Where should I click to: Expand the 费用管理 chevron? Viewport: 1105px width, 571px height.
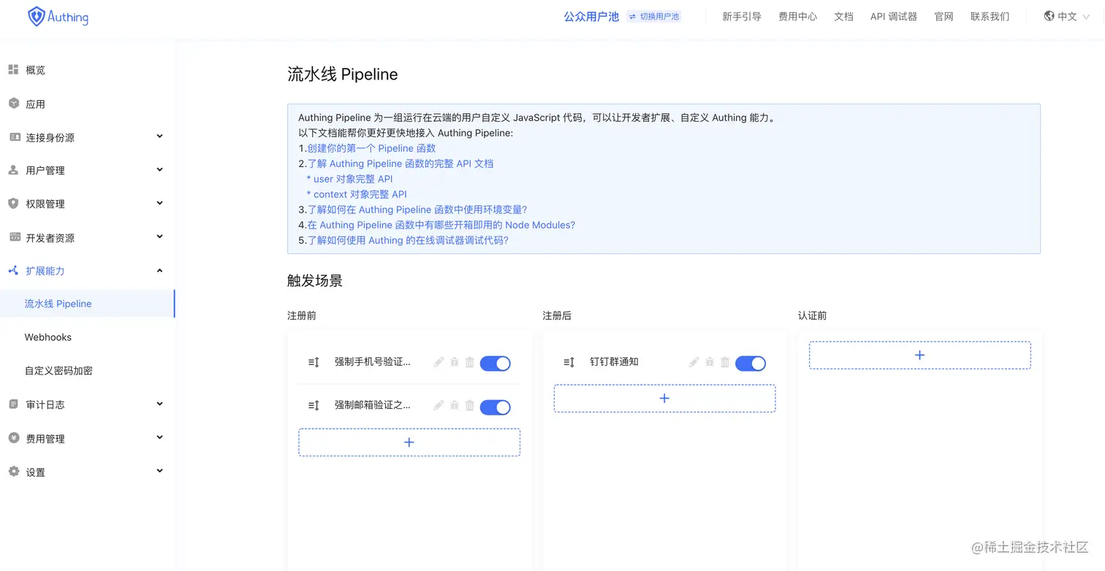(x=159, y=437)
